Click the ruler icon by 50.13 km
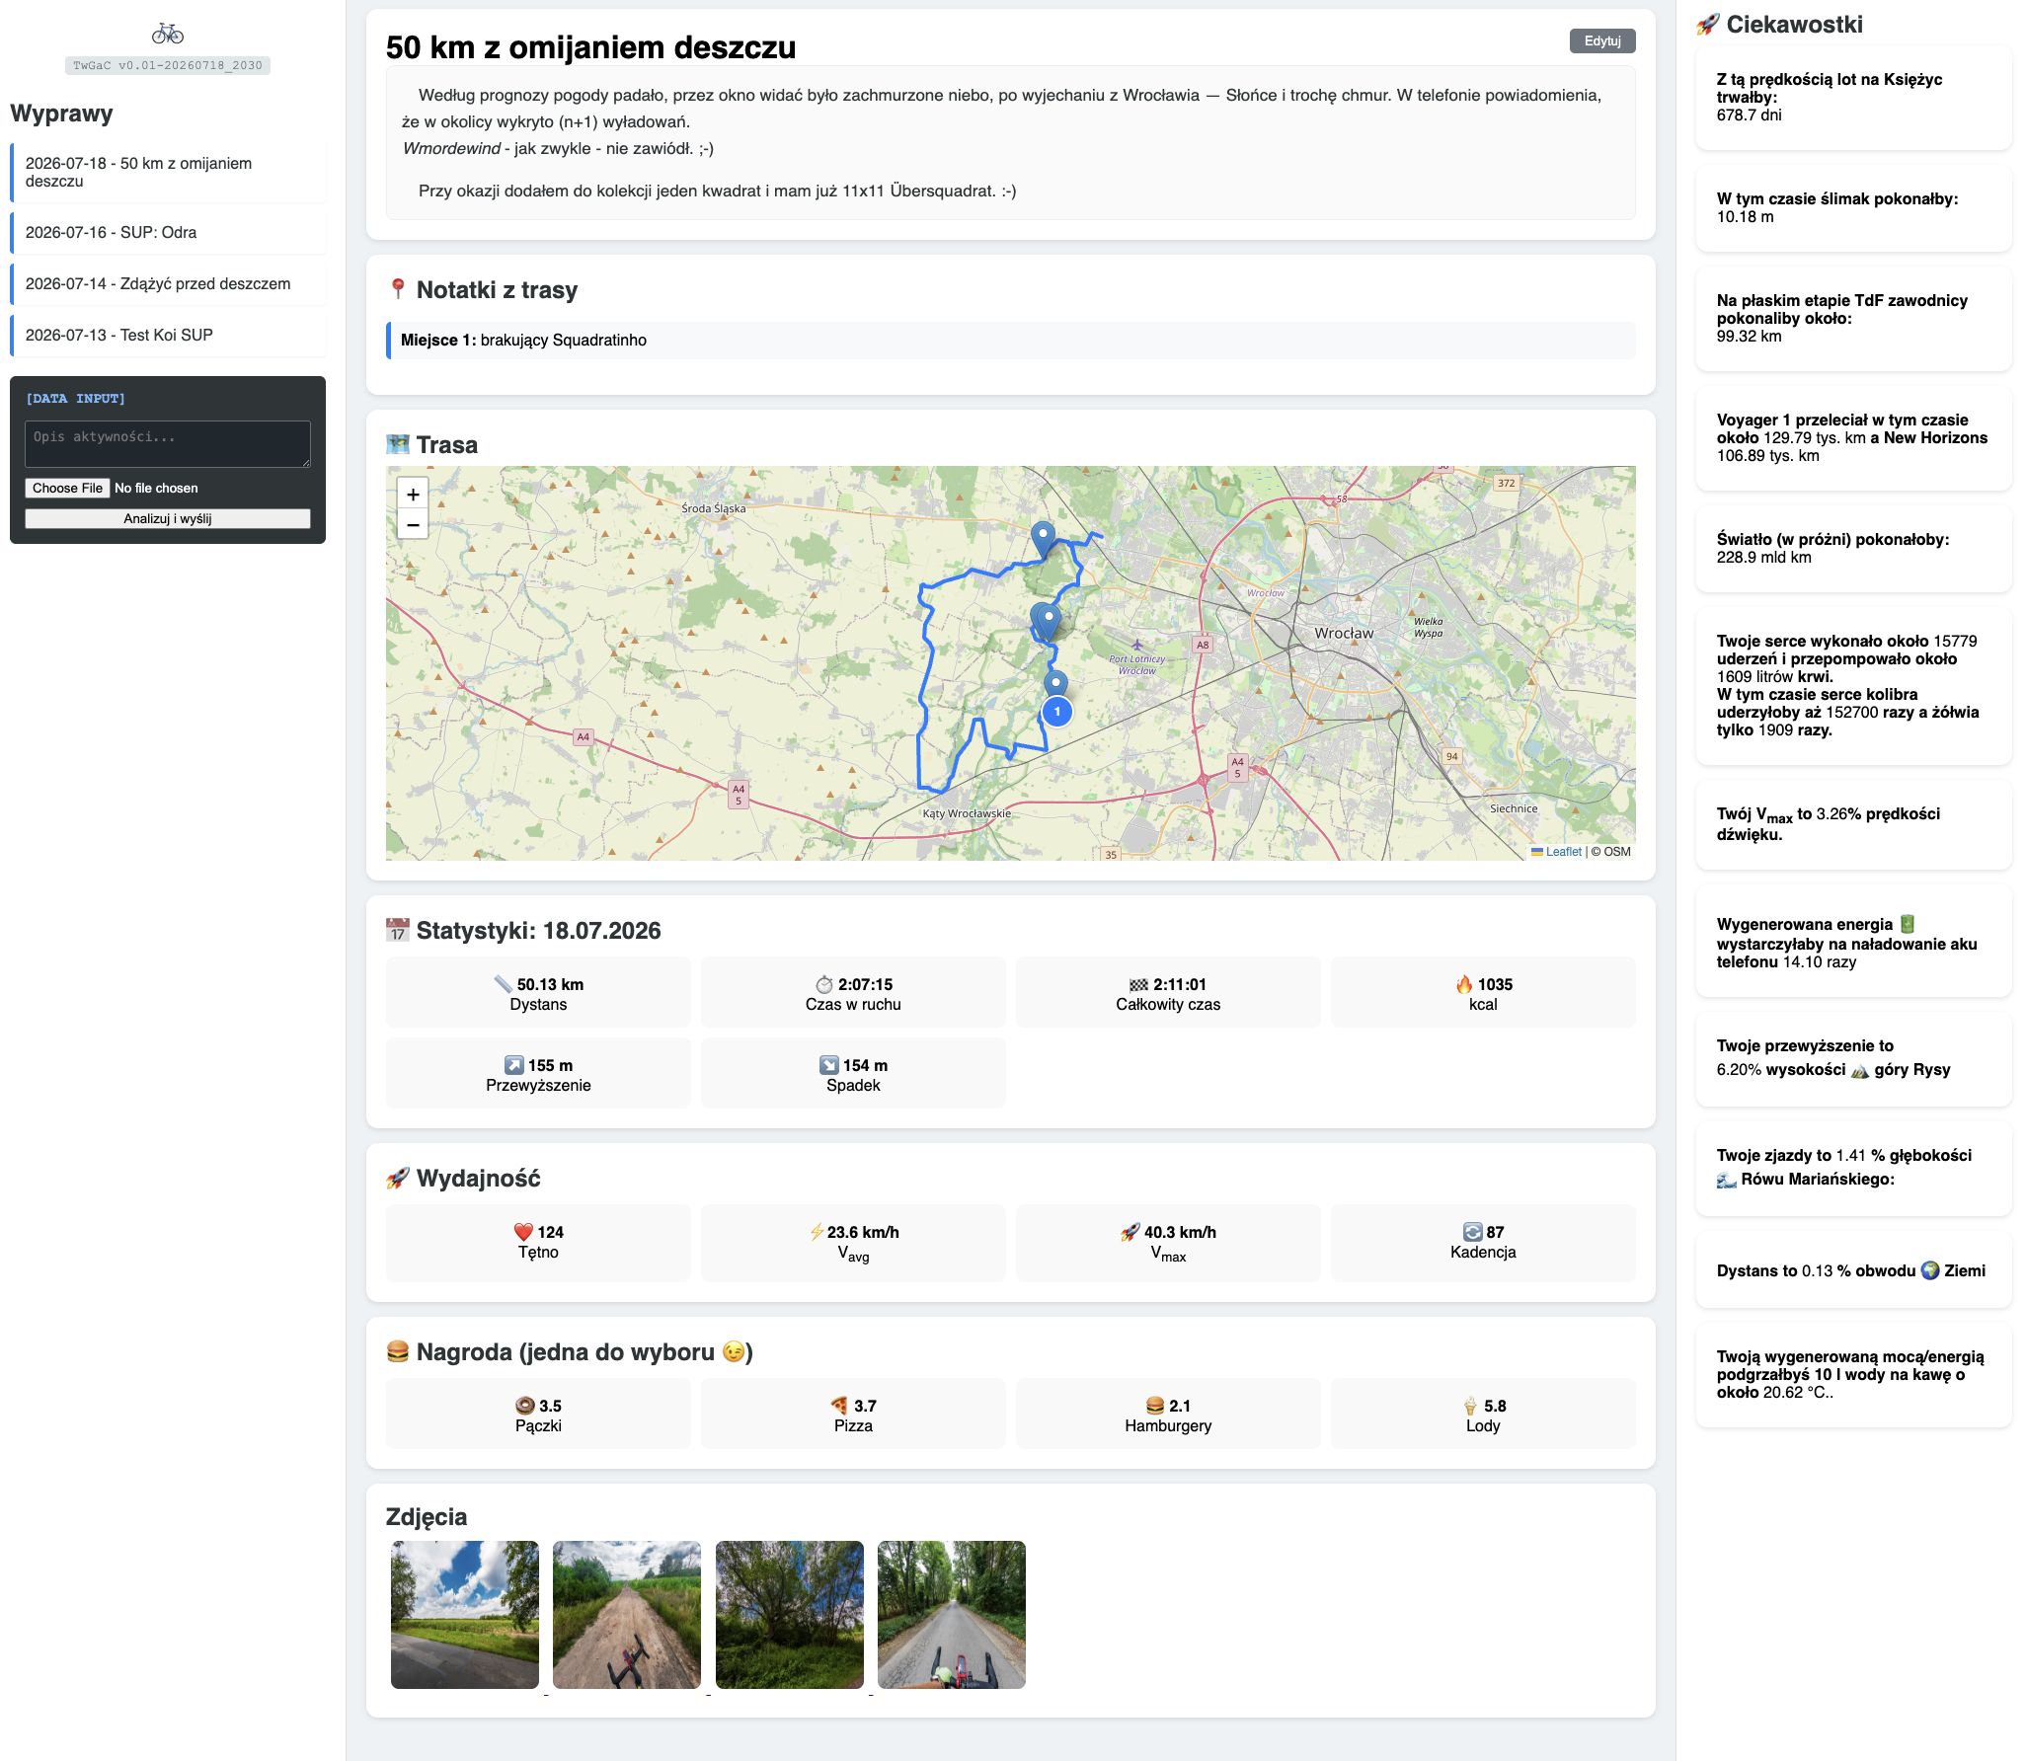 click(504, 984)
